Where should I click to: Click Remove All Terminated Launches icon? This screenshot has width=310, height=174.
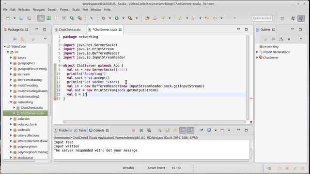[x=149, y=130]
